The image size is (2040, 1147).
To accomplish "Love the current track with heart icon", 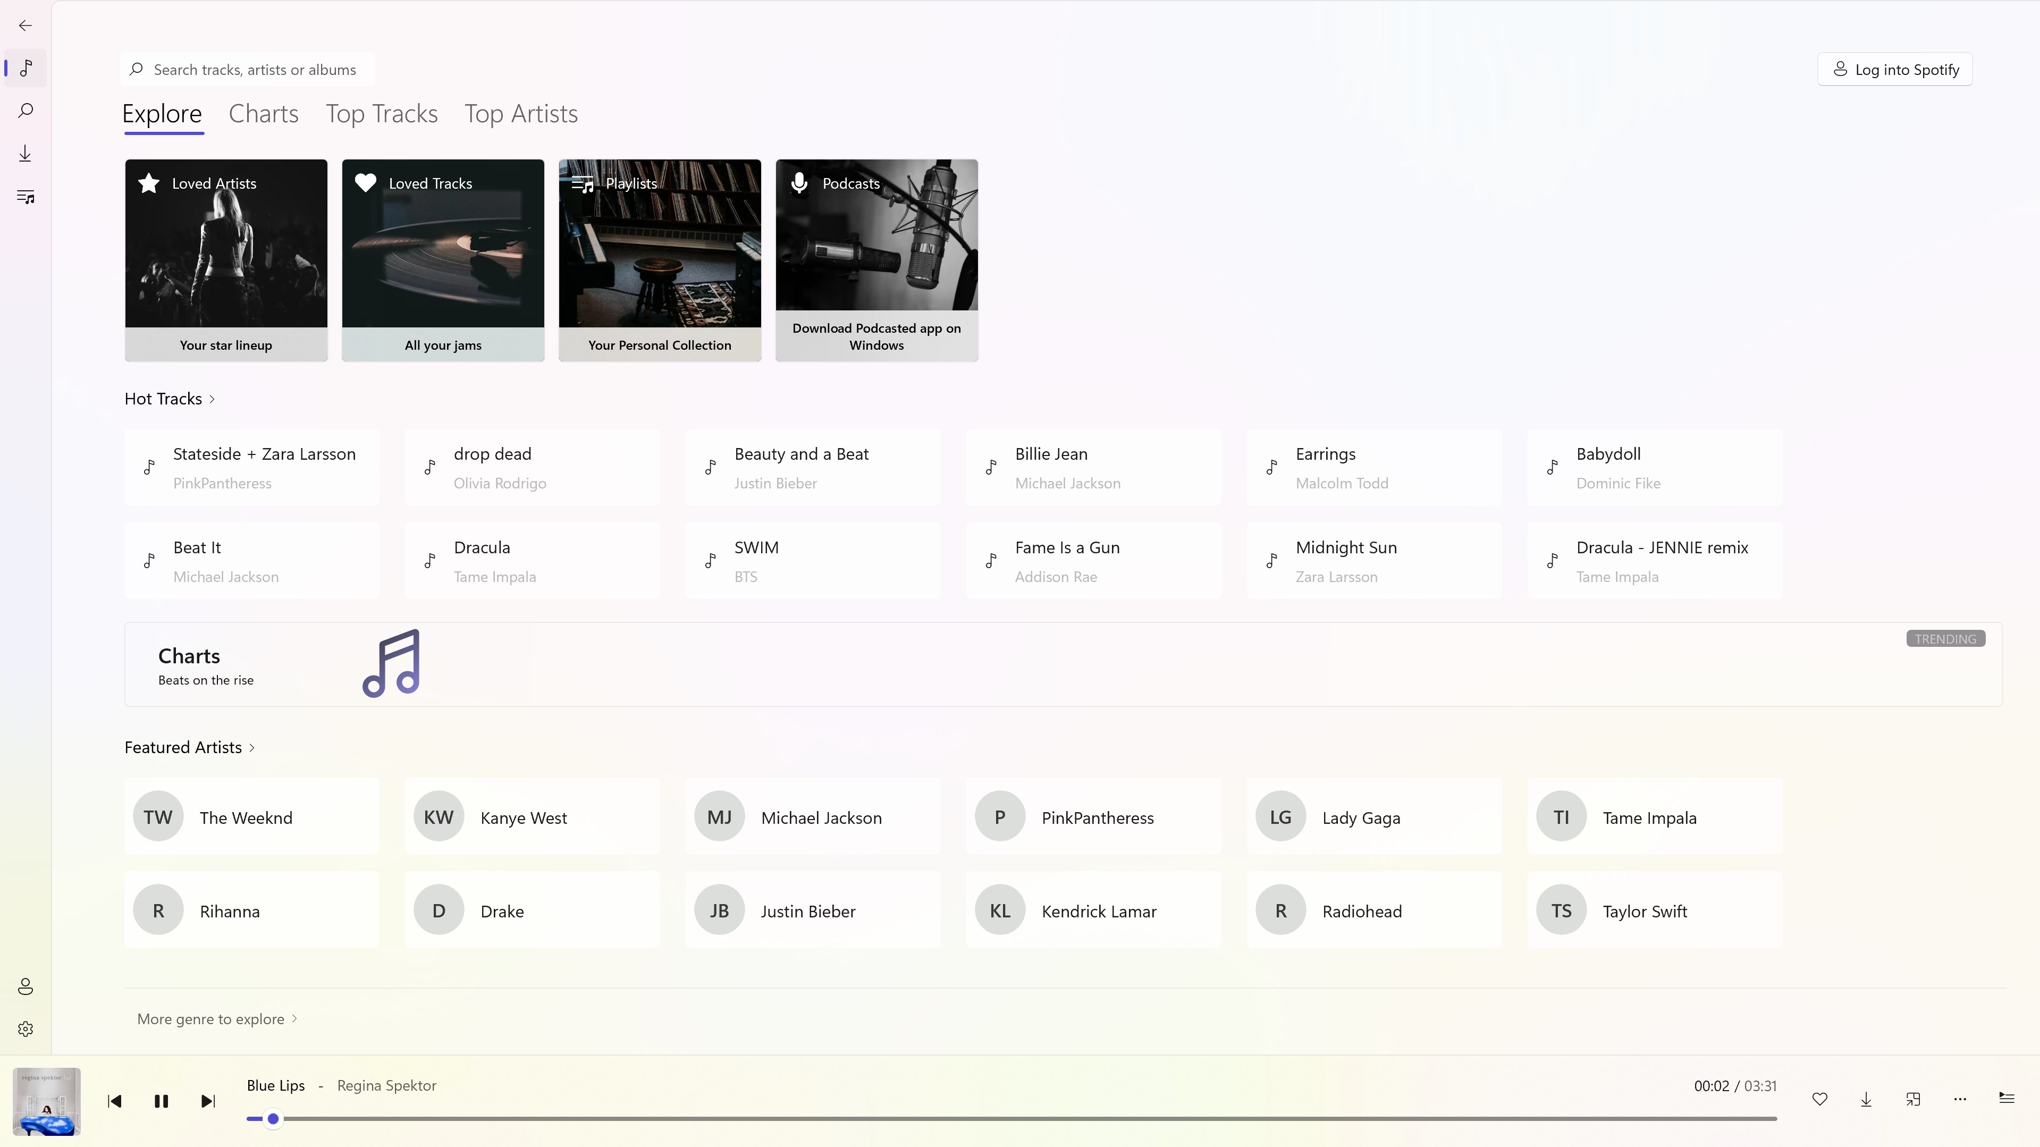I will tap(1820, 1099).
